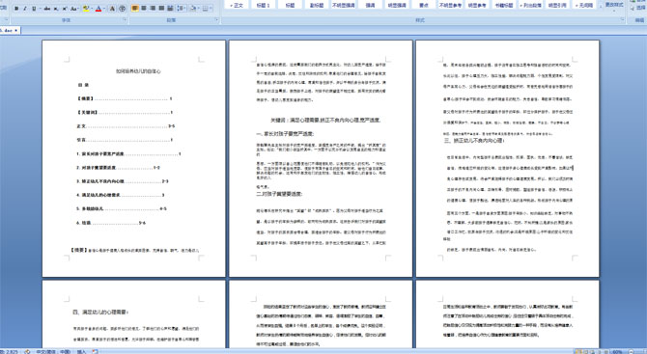Apply strikethrough to the selected text
Screen dimensions: 647x354
coord(47,9)
